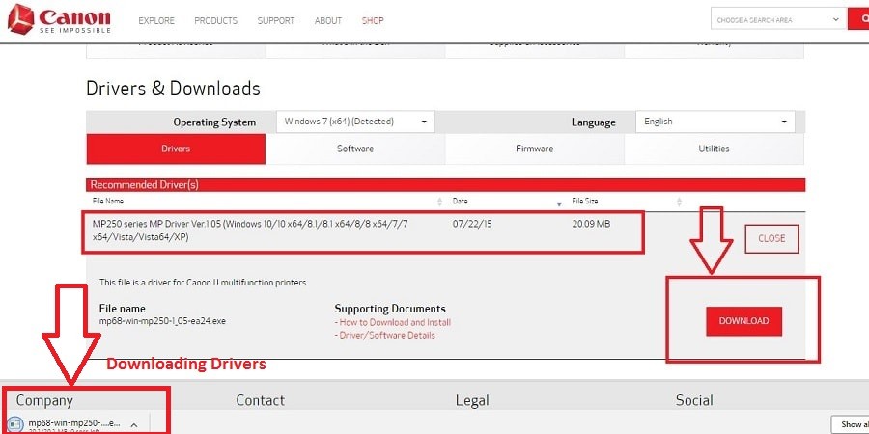
Task: Click the mp68-win-mp250-1_05-ea24.exe file name
Action: click(x=162, y=320)
